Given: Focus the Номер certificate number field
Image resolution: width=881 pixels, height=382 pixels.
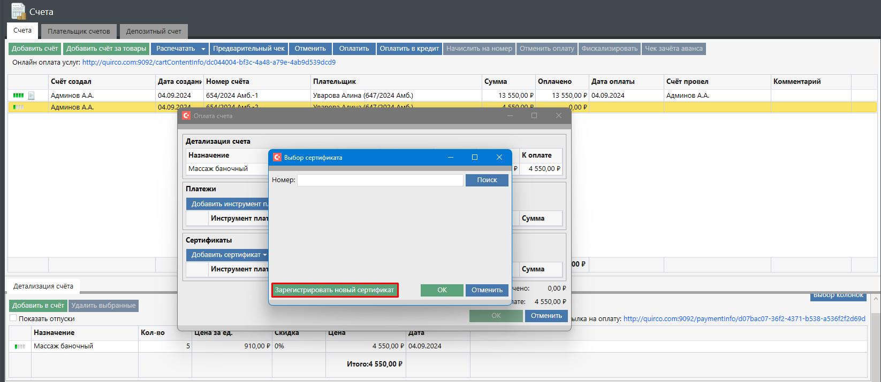Looking at the screenshot, I should pyautogui.click(x=380, y=181).
